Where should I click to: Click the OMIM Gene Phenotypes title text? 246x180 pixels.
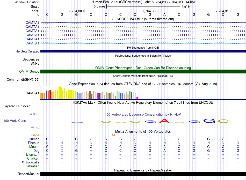pyautogui.click(x=143, y=68)
